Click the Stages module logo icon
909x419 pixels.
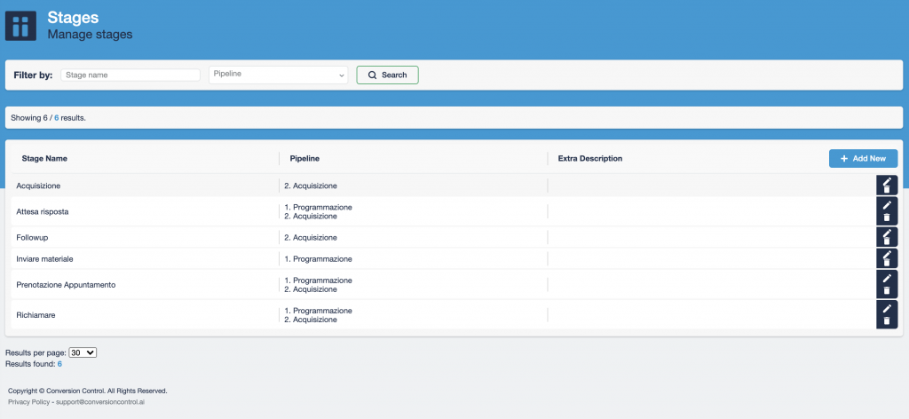[x=20, y=26]
